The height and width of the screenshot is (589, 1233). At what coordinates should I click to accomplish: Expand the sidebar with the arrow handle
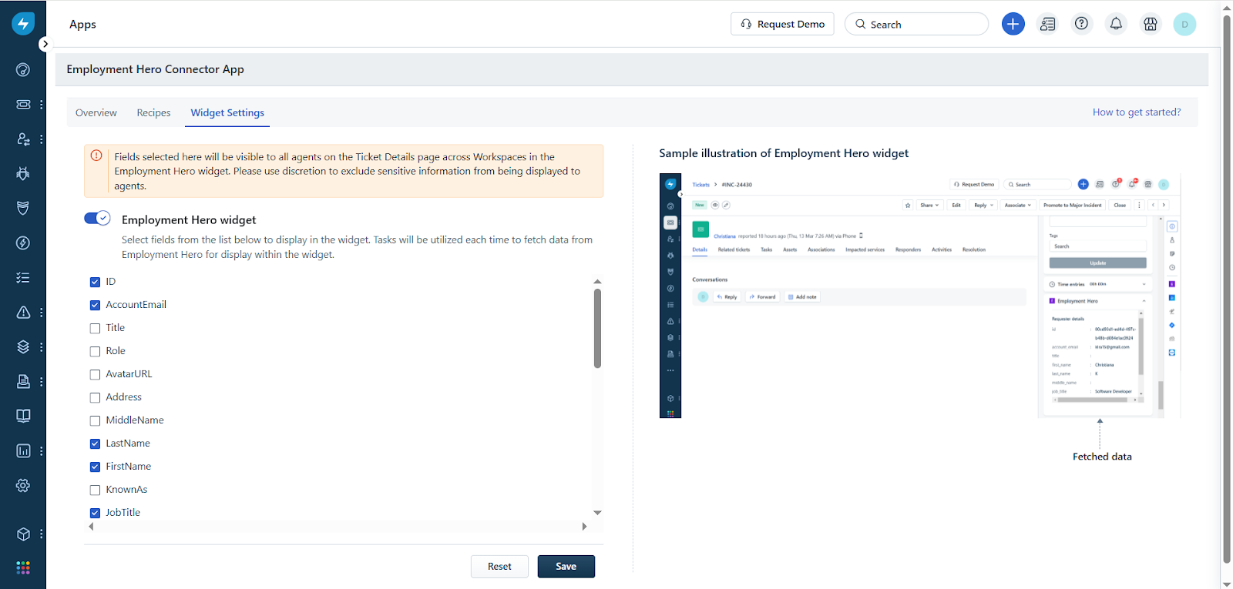point(45,44)
